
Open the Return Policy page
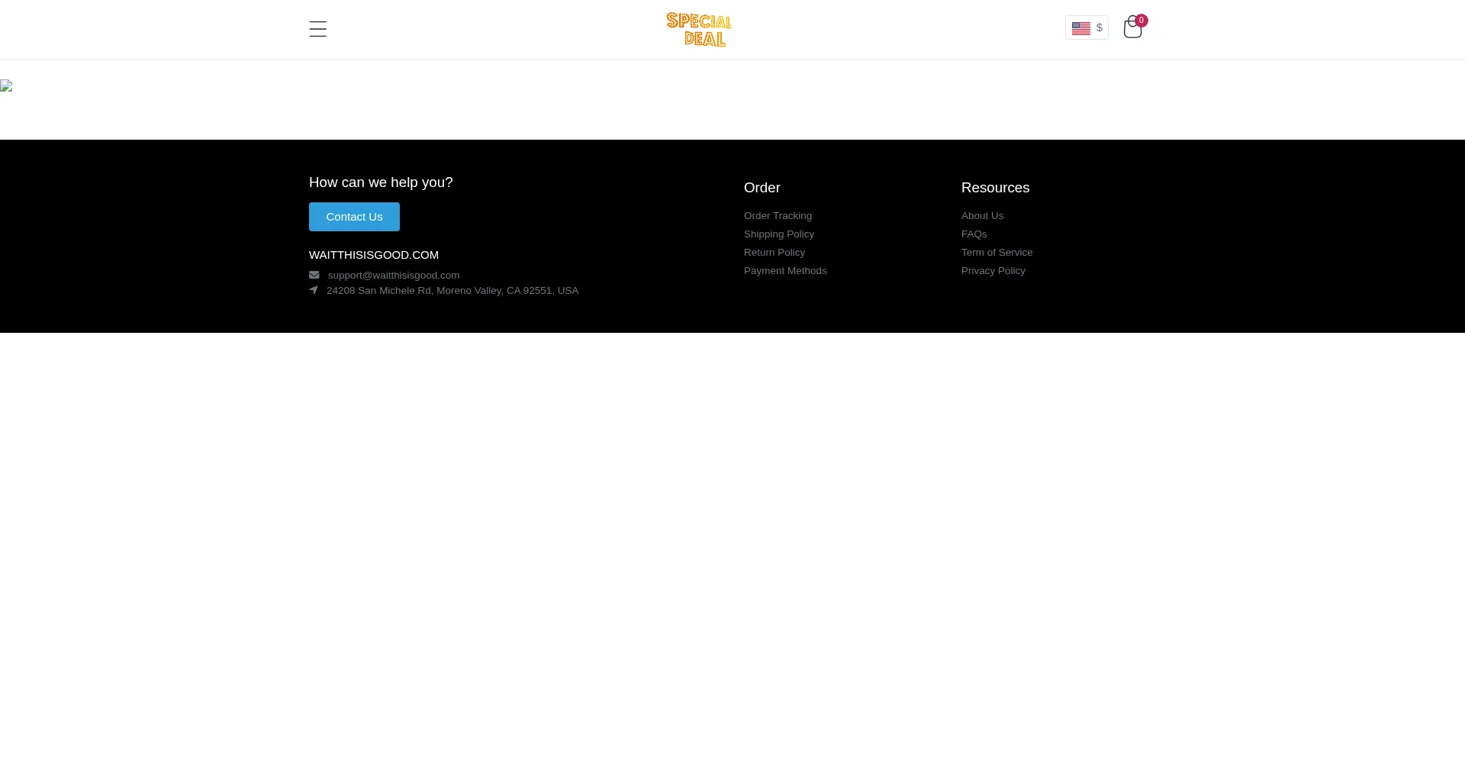tap(774, 252)
